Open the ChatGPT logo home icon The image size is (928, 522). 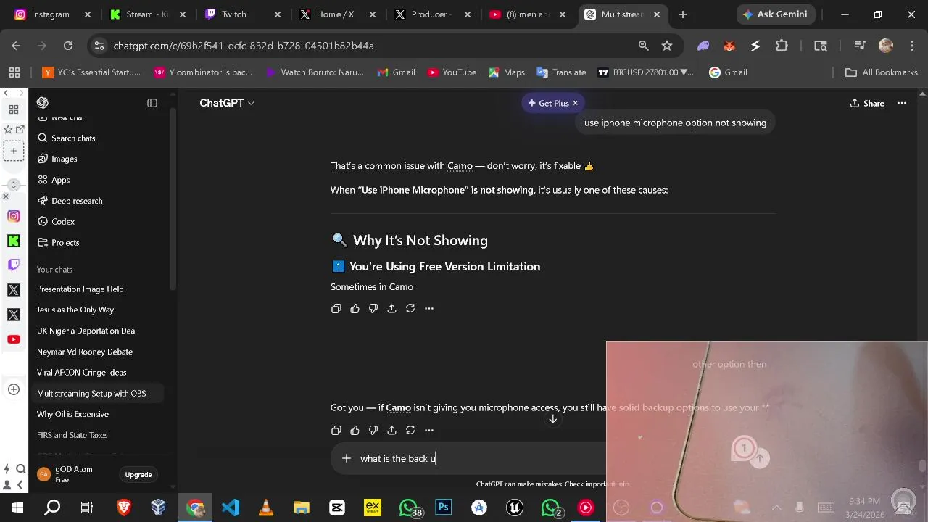(x=43, y=103)
